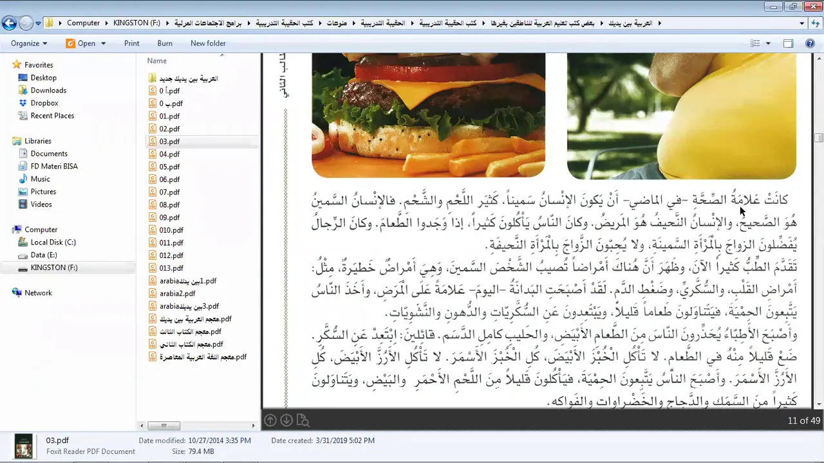Select file 01.pdf

[x=169, y=116]
